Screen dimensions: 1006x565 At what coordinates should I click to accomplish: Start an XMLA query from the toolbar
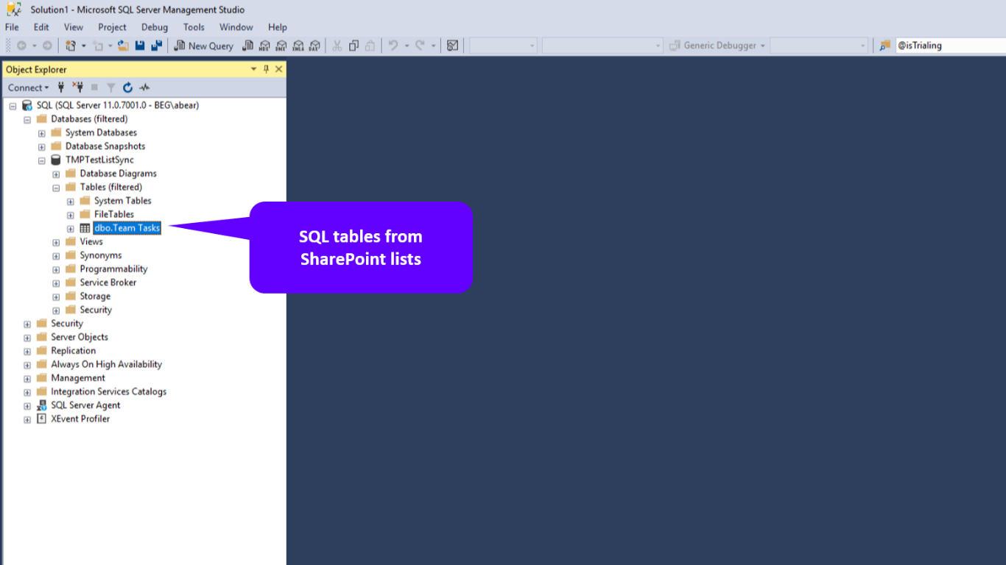pyautogui.click(x=298, y=46)
